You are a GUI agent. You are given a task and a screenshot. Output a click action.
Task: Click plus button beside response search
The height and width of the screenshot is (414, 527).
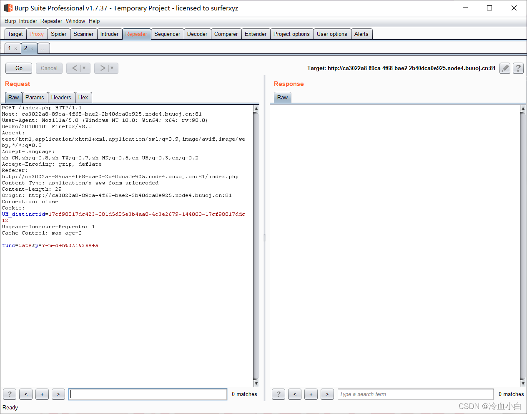tap(311, 394)
